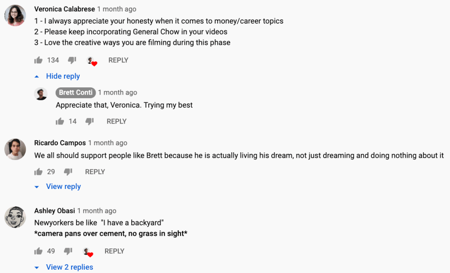
Task: Dislike Ashley Obasi's comment
Action: click(x=68, y=251)
